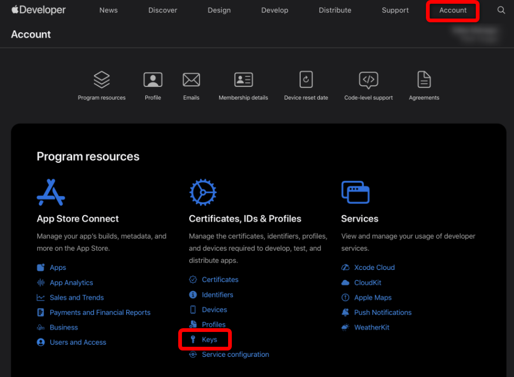Open the CloudKit link
Image resolution: width=514 pixels, height=377 pixels.
coord(368,282)
